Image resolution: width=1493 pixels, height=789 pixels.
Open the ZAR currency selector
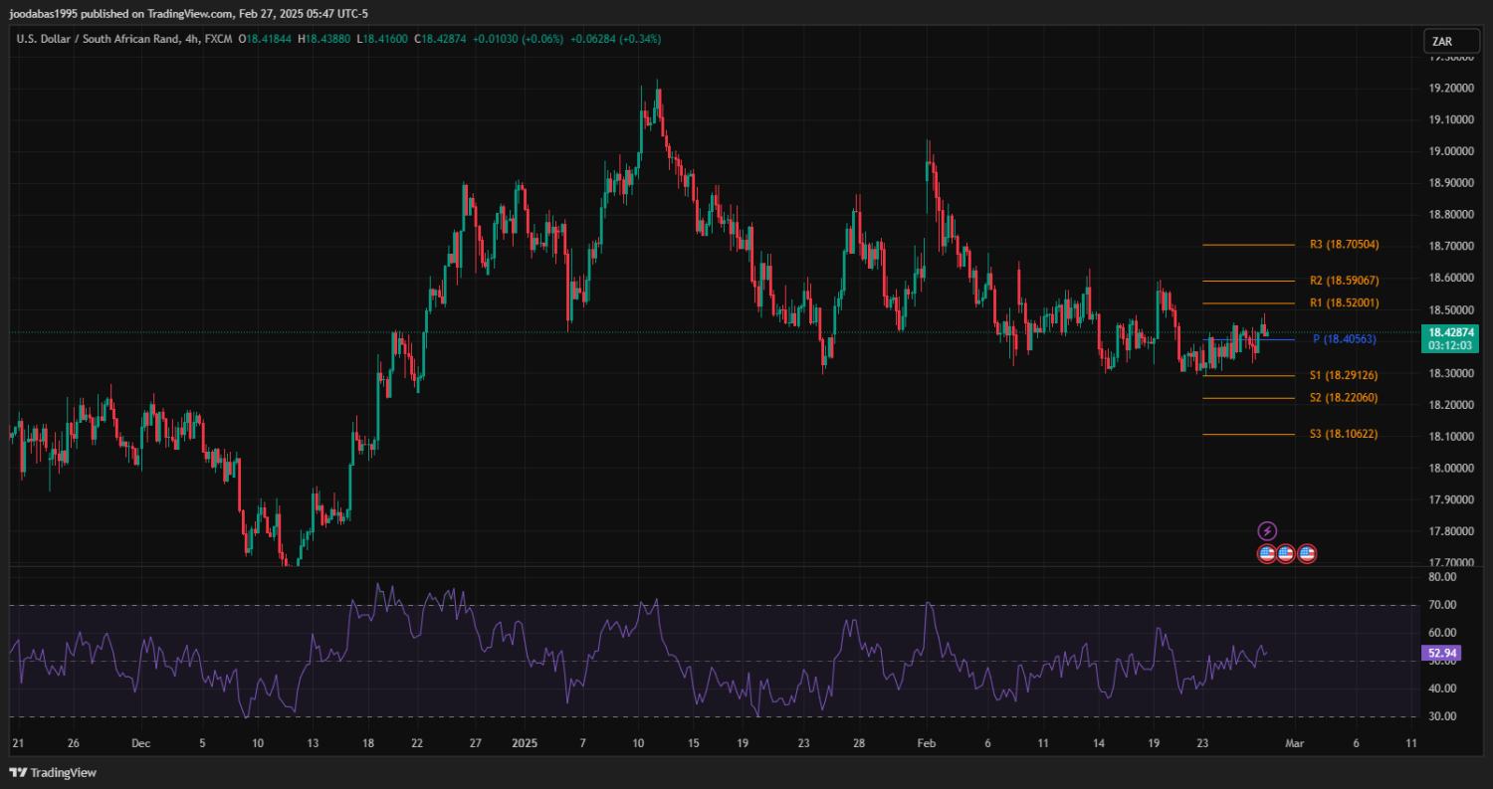(x=1440, y=41)
